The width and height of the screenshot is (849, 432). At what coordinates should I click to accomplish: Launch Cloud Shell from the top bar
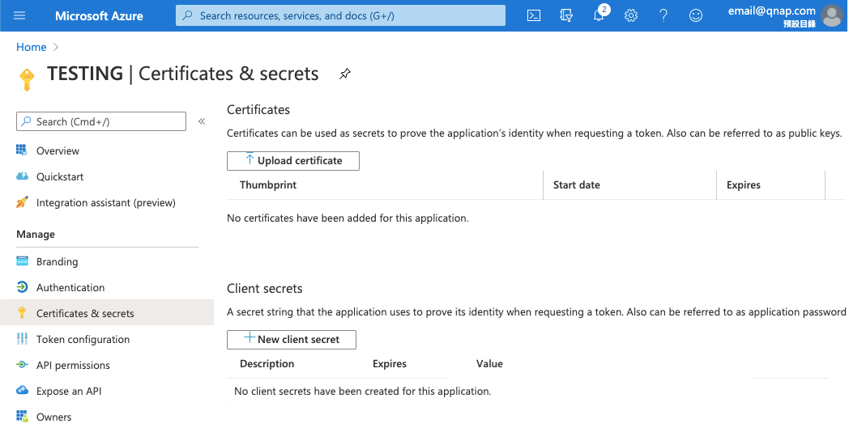(x=534, y=15)
